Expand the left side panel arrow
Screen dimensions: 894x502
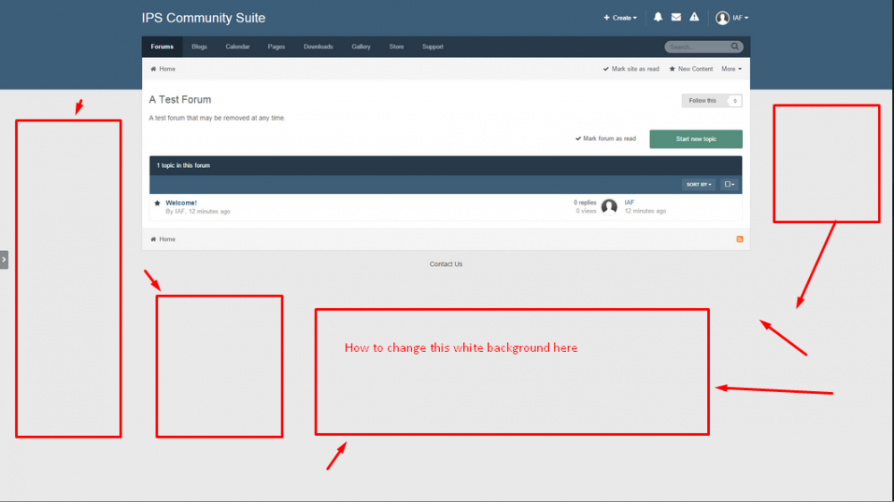coord(4,259)
